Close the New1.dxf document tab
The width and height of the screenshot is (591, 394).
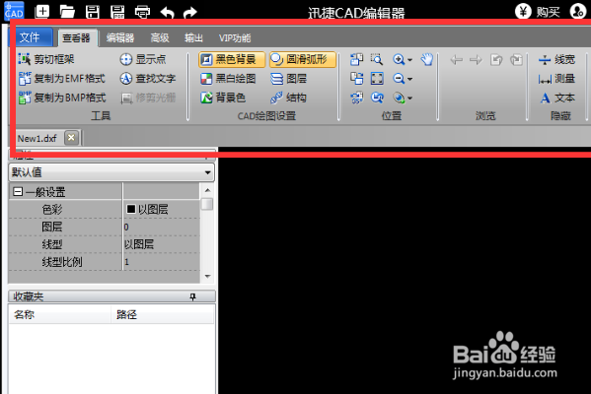71,138
